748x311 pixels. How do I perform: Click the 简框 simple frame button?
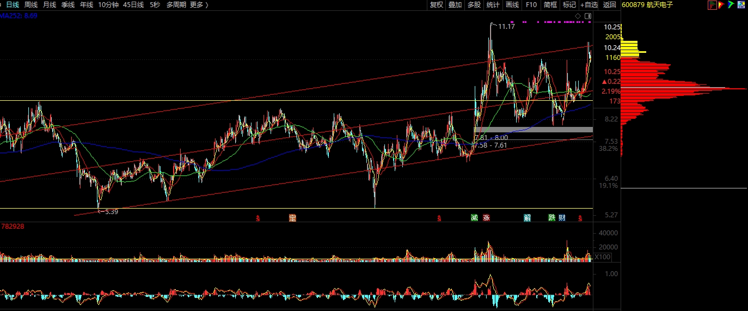(x=550, y=5)
